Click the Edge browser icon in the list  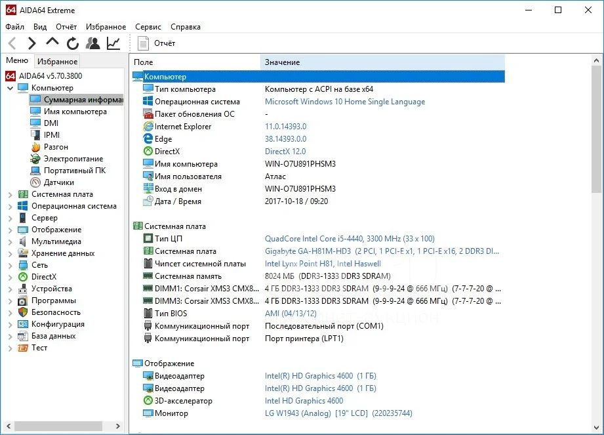148,138
